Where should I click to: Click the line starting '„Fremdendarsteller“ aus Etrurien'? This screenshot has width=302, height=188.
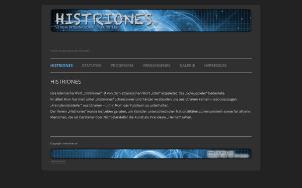pos(110,105)
